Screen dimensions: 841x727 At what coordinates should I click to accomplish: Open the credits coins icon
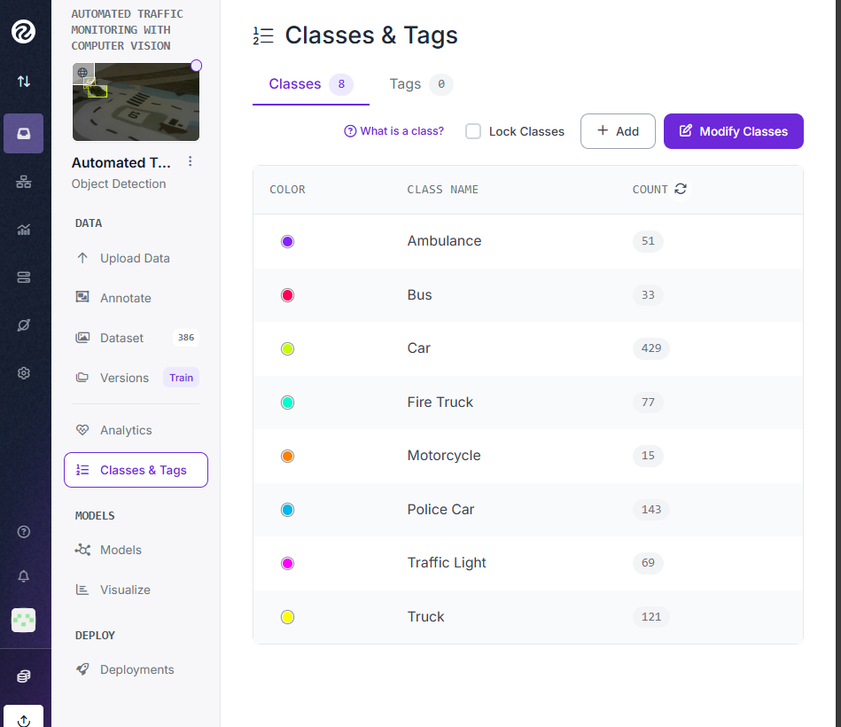coord(24,676)
